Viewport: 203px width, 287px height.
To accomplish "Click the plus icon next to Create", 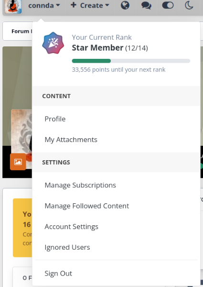I will click(x=74, y=5).
